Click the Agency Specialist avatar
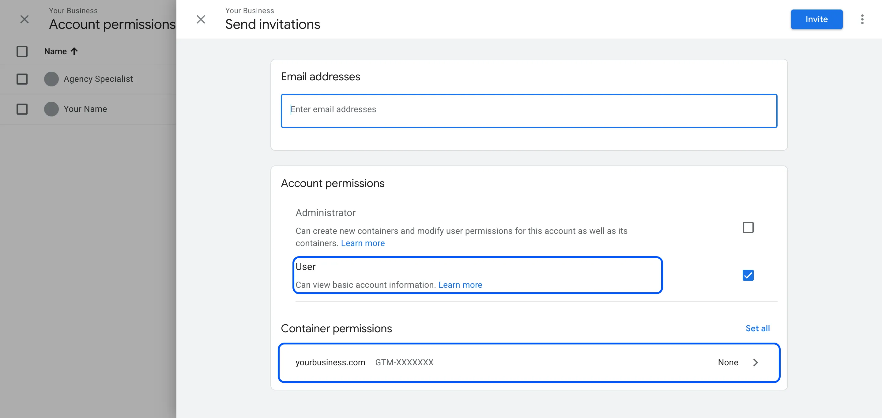This screenshot has width=882, height=418. click(x=51, y=79)
